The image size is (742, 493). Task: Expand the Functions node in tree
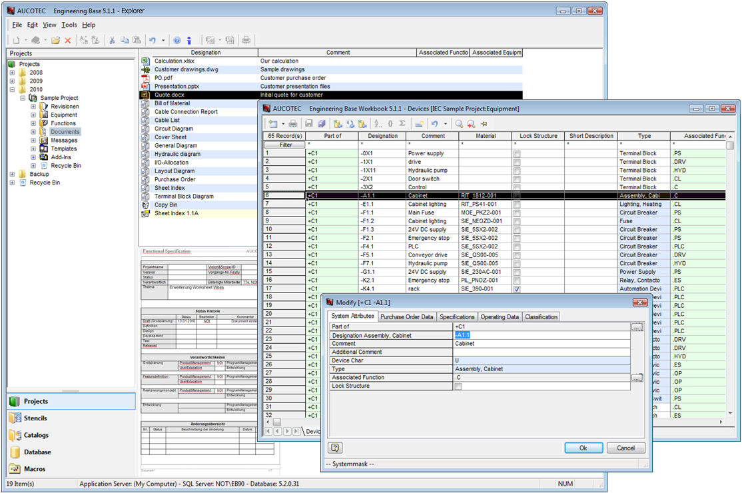33,123
